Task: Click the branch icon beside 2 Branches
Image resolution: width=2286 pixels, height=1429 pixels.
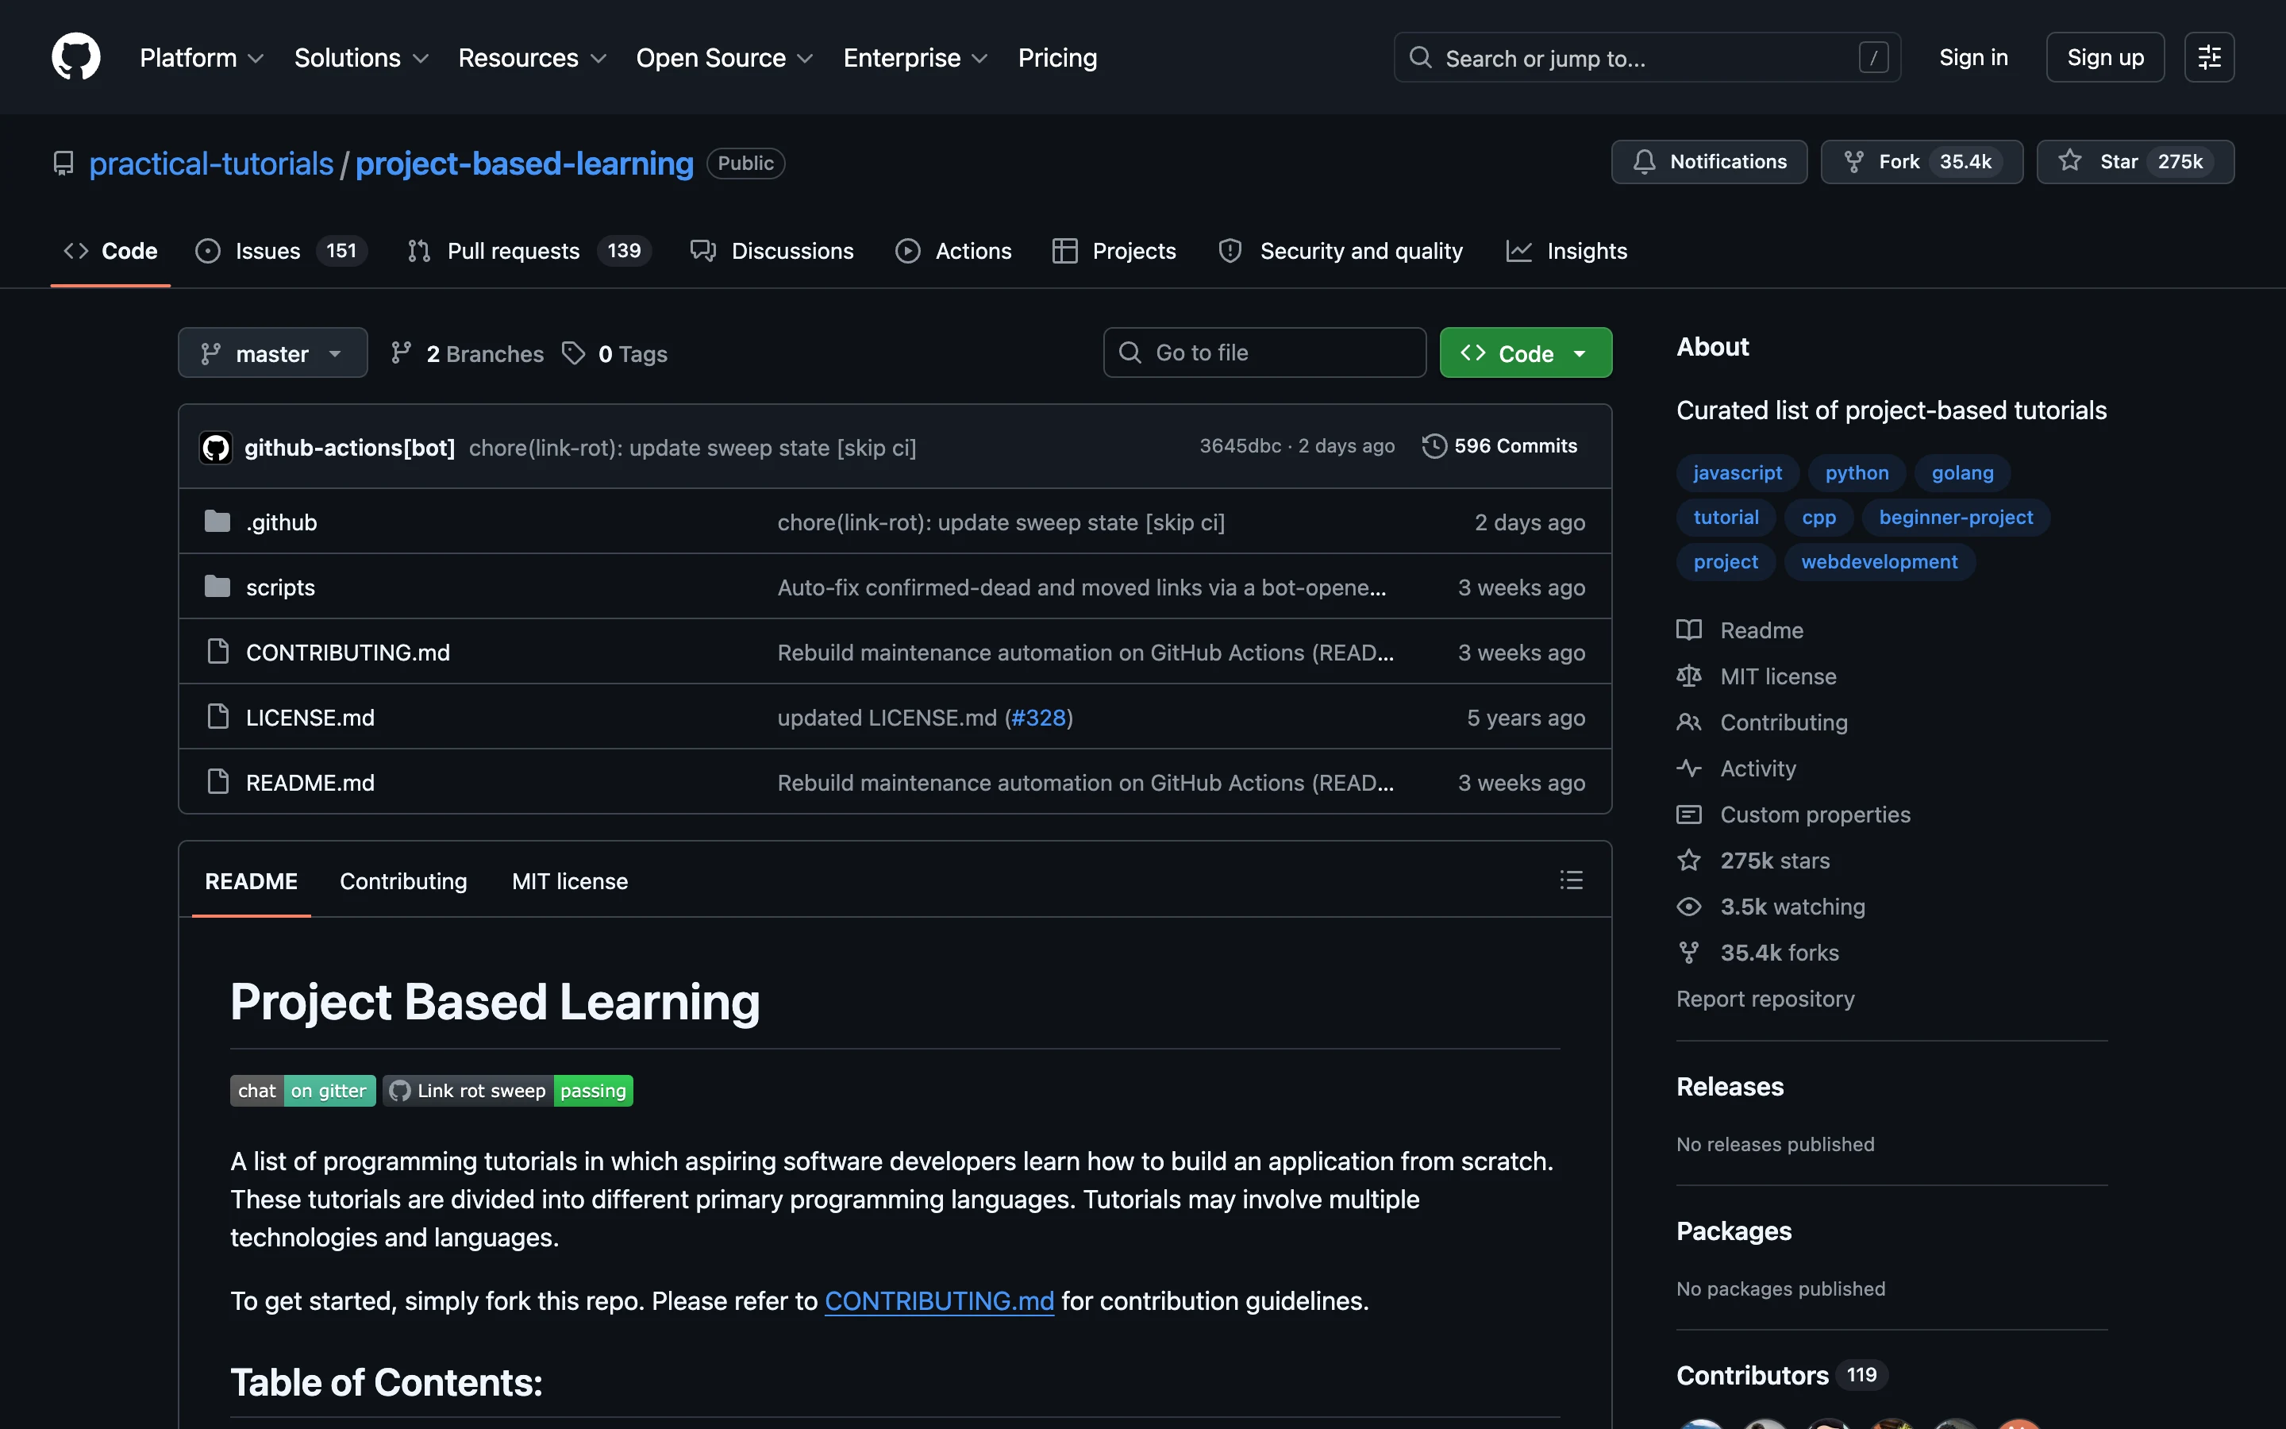Action: pos(402,352)
